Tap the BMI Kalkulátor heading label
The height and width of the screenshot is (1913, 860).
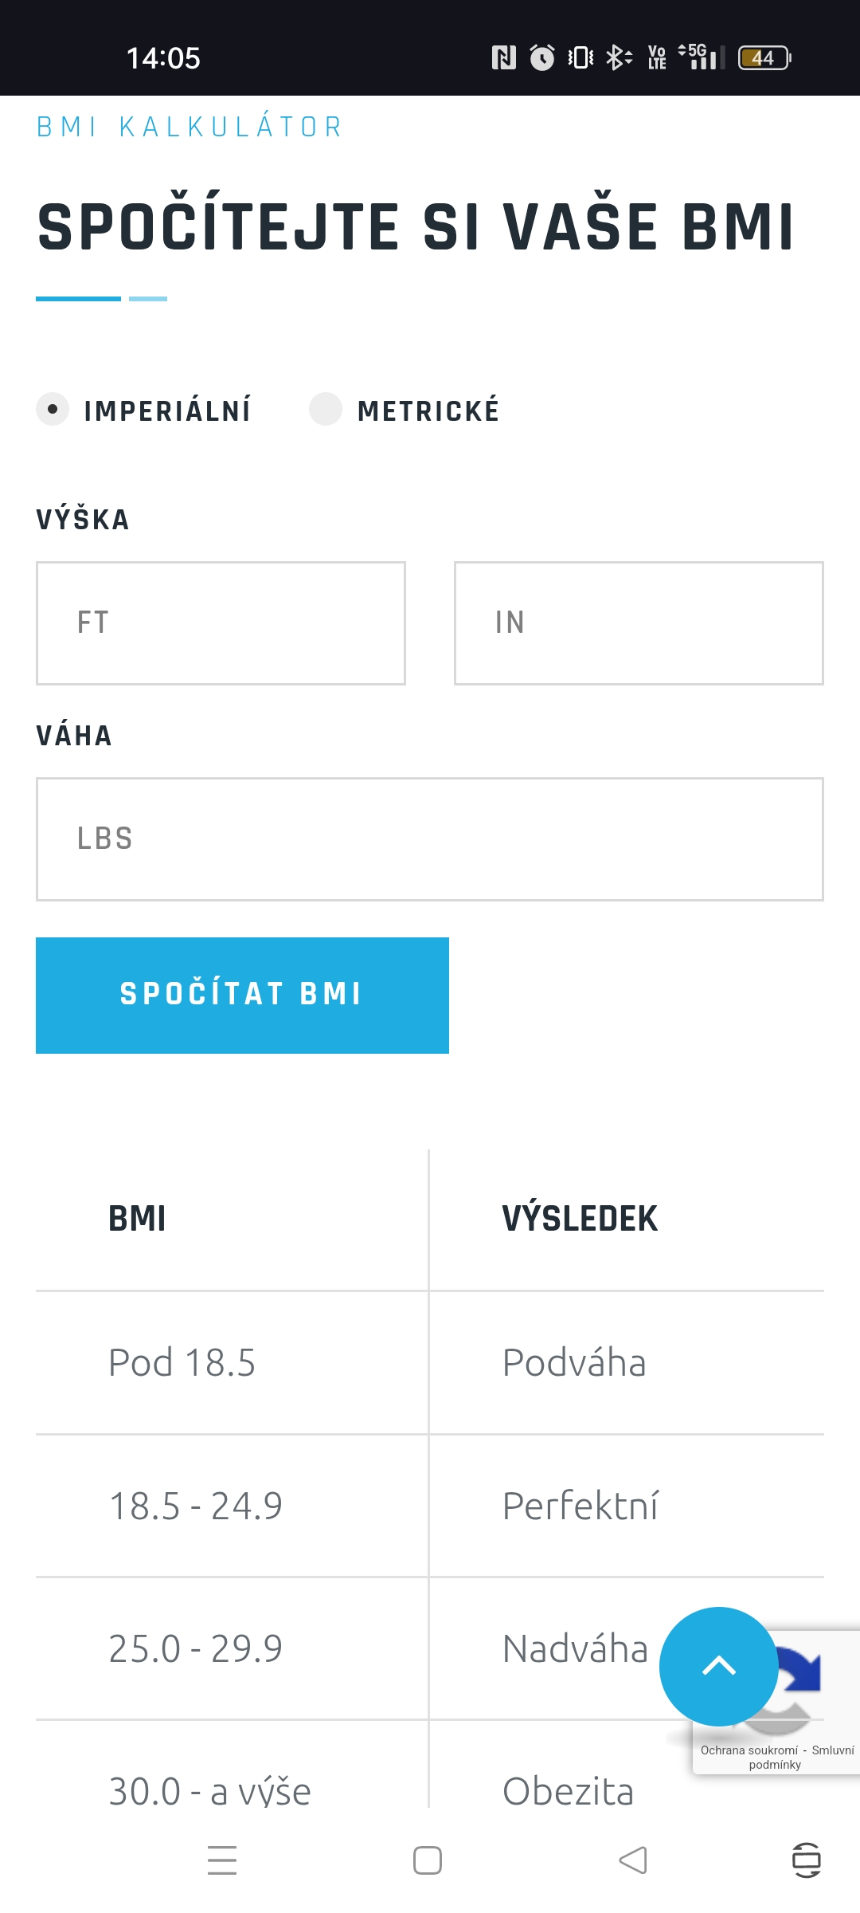[x=190, y=128]
